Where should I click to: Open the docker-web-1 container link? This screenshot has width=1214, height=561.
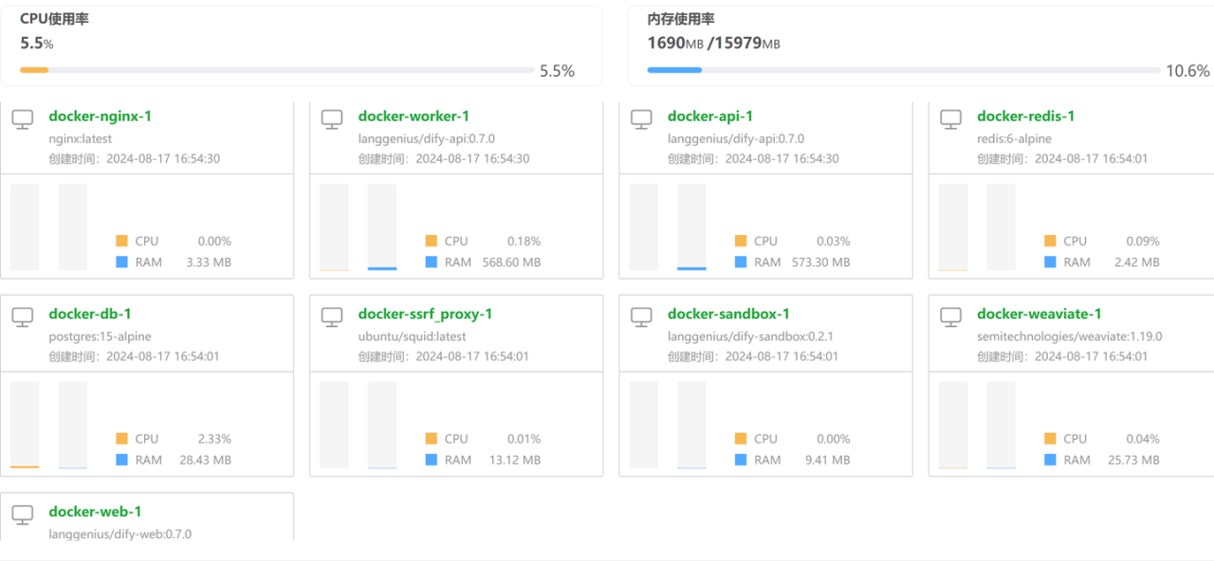click(x=95, y=512)
